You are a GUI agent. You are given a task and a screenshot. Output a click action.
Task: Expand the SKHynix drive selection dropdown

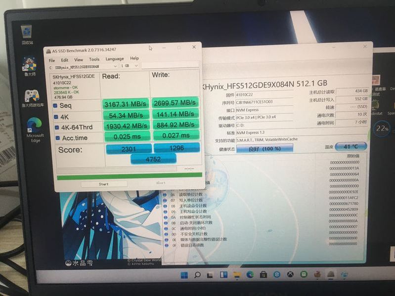point(115,66)
